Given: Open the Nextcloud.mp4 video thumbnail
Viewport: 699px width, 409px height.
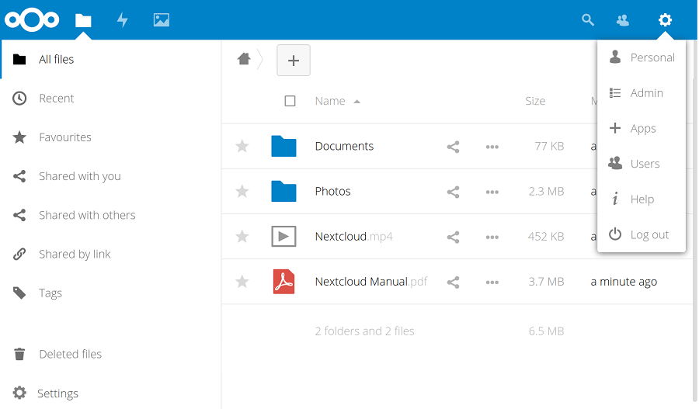Looking at the screenshot, I should (x=283, y=237).
